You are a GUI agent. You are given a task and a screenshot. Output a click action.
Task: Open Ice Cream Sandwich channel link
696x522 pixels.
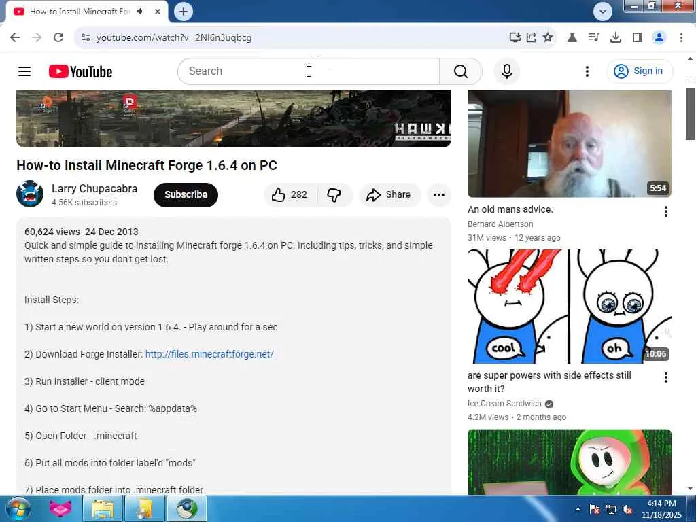504,404
